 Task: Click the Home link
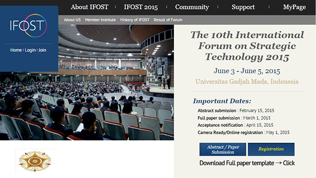click(x=16, y=50)
